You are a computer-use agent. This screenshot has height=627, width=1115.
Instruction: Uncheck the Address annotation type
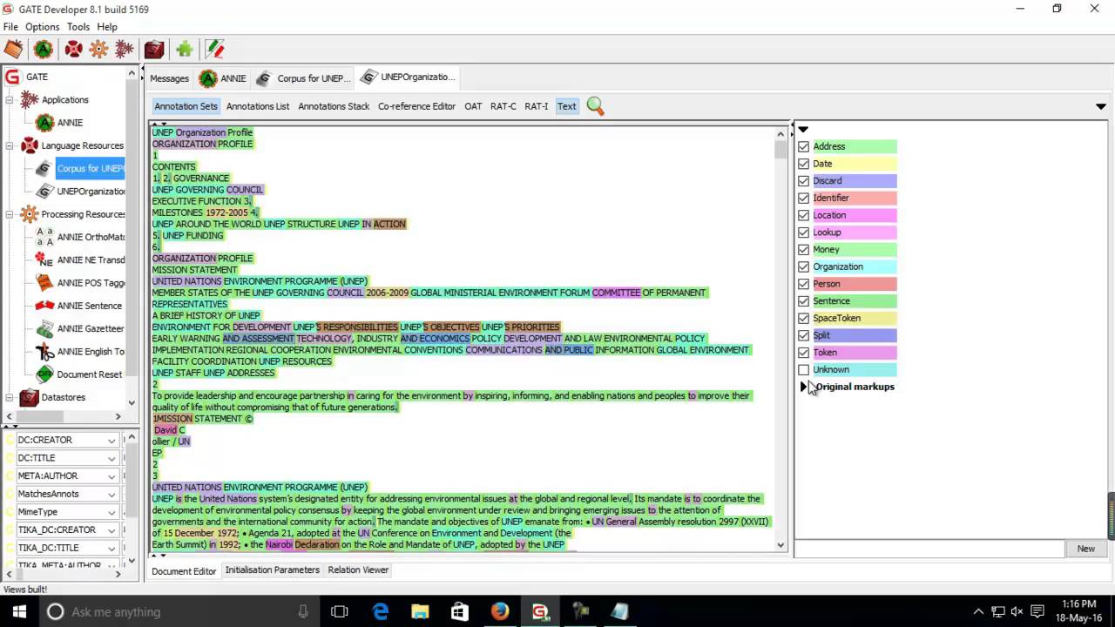803,146
